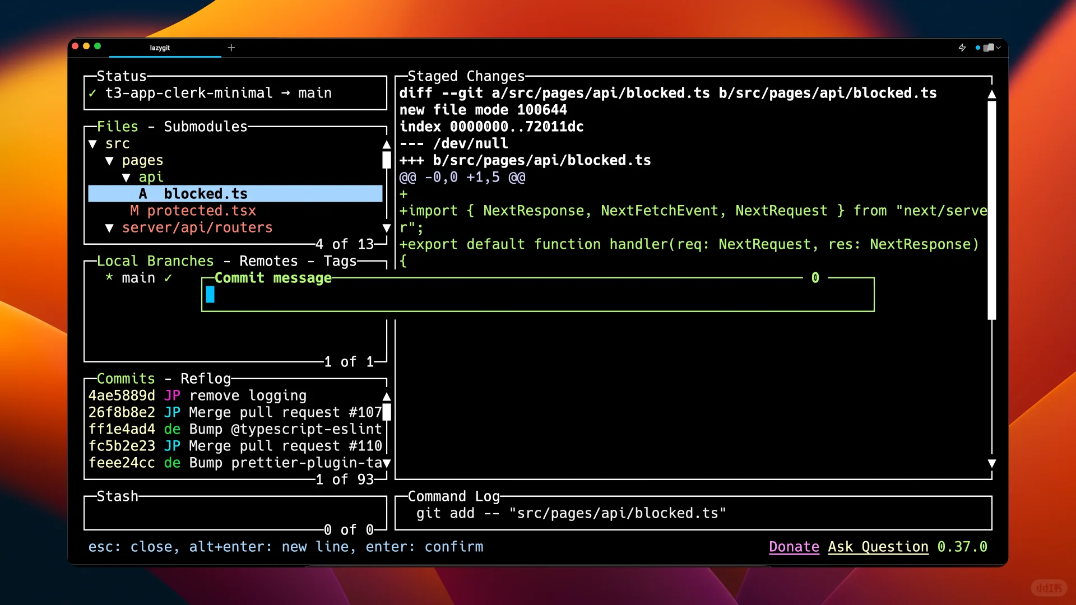The height and width of the screenshot is (605, 1076).
Task: Collapse the api folder
Action: click(127, 178)
